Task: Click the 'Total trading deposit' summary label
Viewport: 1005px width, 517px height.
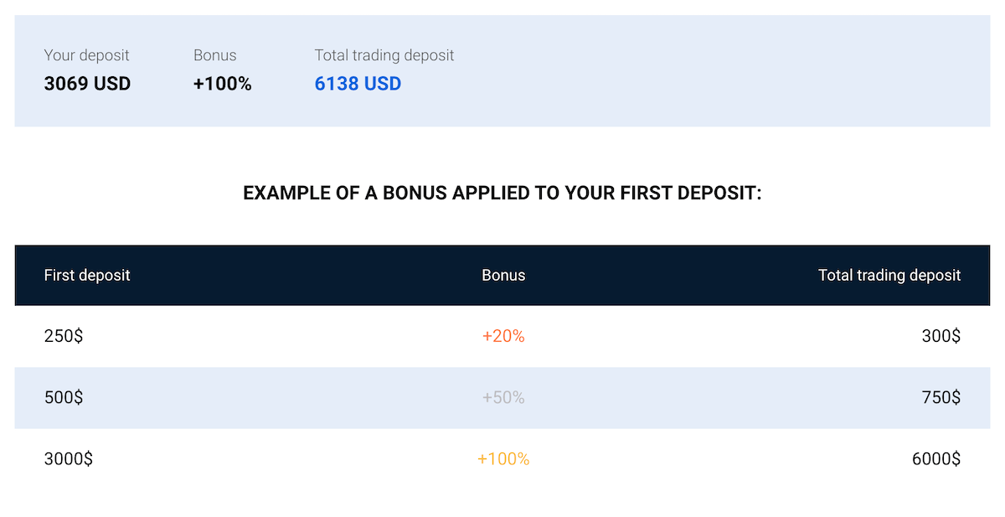Action: tap(384, 55)
